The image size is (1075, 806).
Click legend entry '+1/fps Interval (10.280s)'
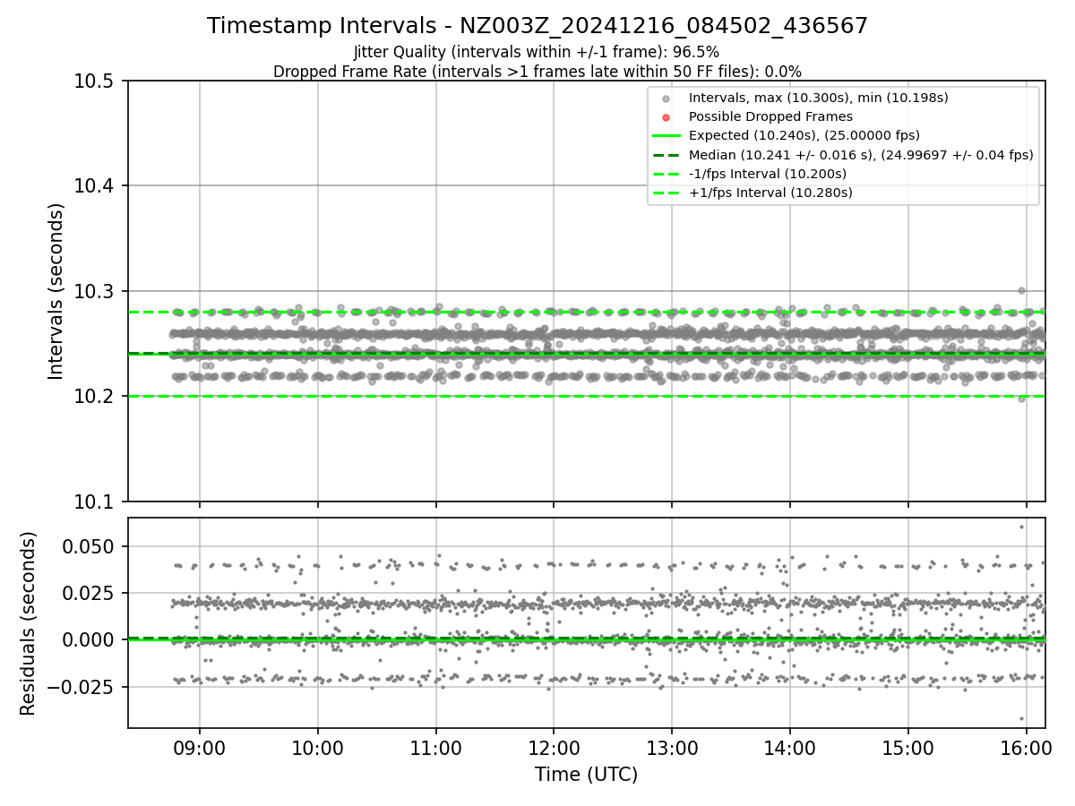tap(770, 192)
